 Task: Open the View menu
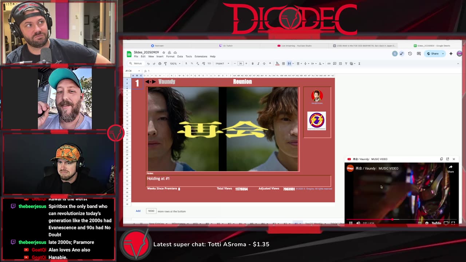click(x=151, y=56)
